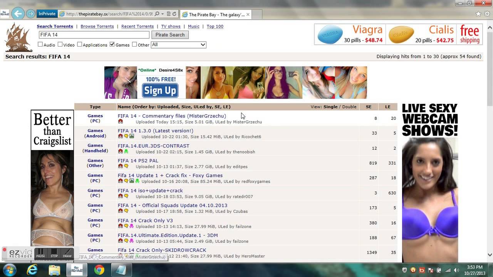The image size is (493, 277).
Task: Click page scrollbar up arrow
Action: [x=490, y=28]
